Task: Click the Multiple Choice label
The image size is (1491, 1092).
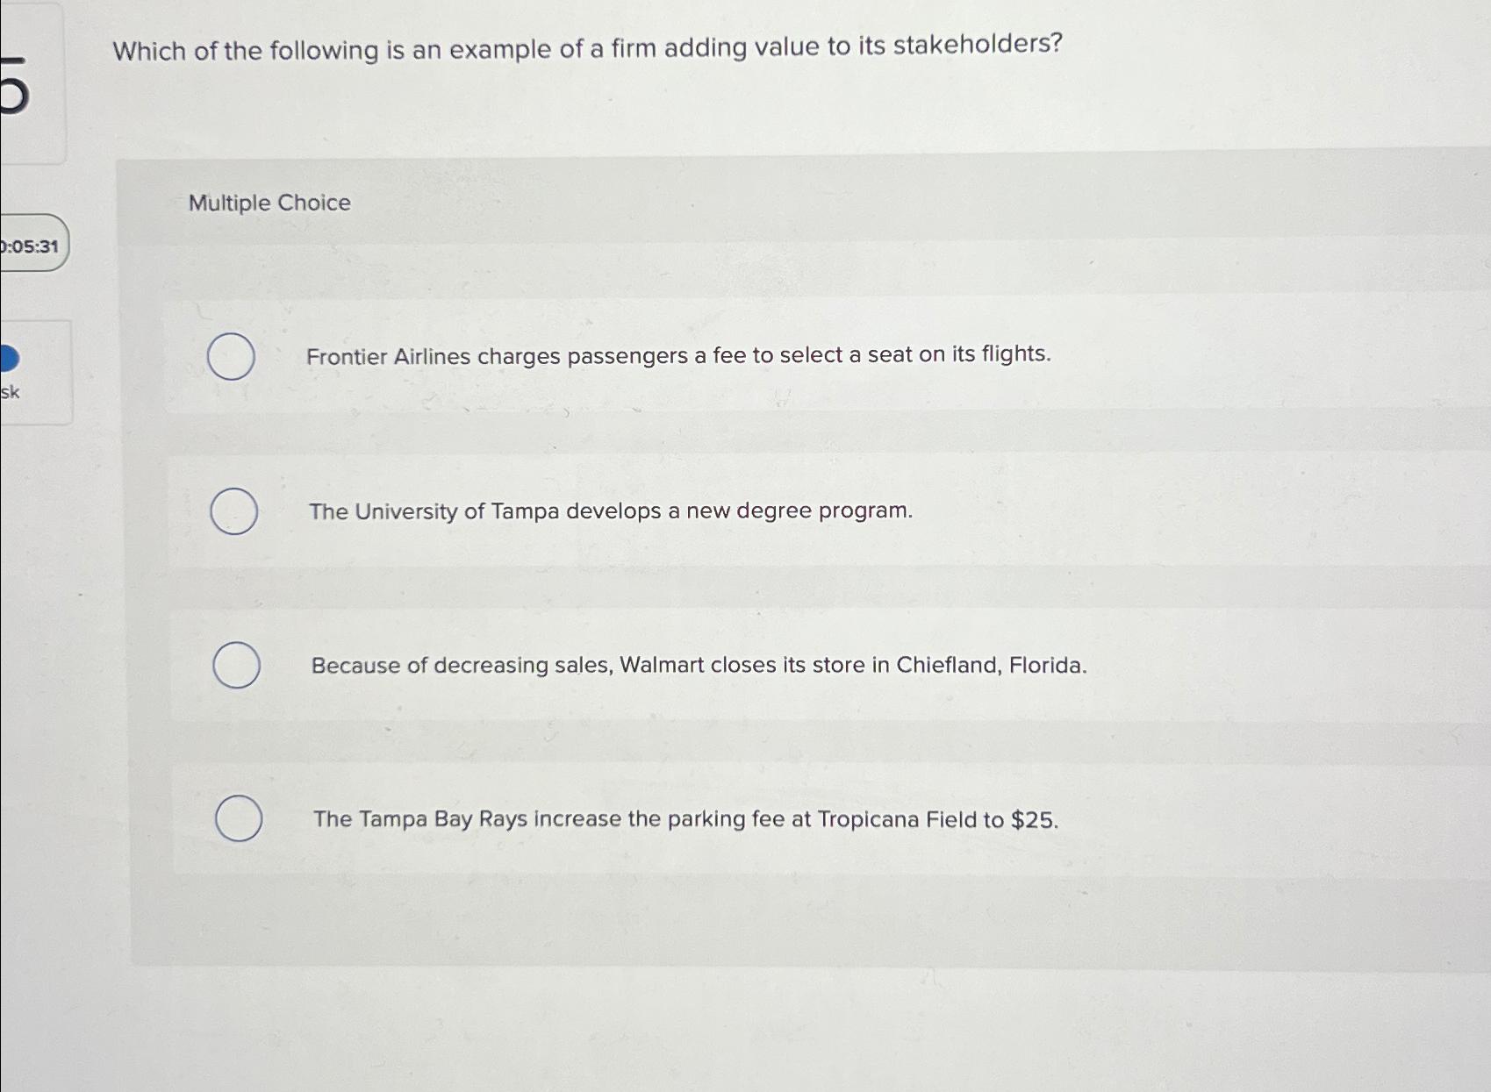Action: click(x=269, y=203)
